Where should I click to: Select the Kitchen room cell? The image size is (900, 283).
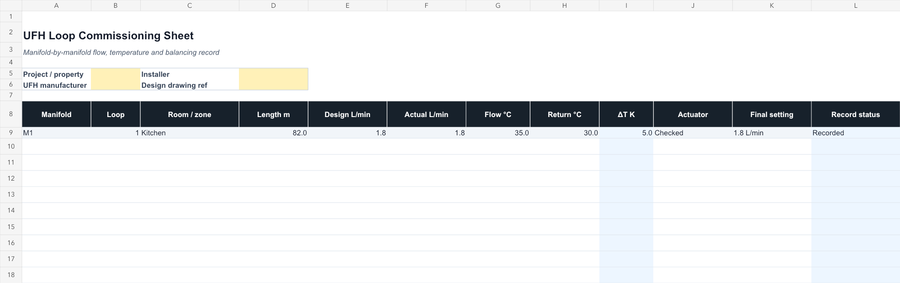190,133
